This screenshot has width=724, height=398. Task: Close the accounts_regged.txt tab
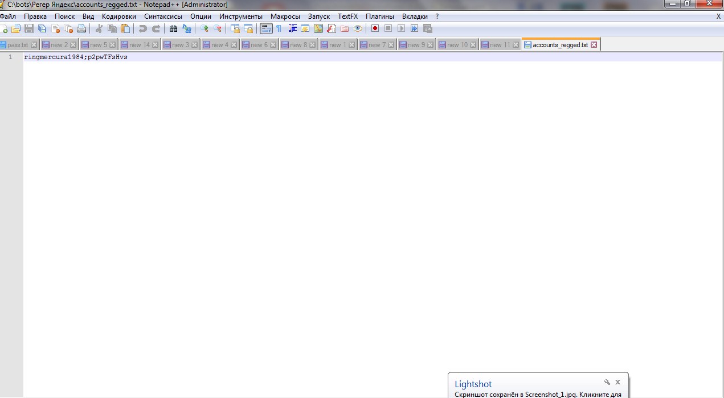pyautogui.click(x=594, y=45)
